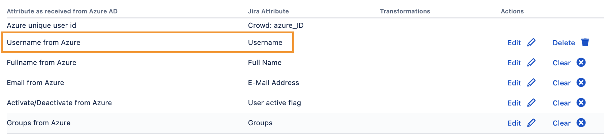604x140 pixels.
Task: Edit the Fullname from Azure mapping
Action: click(x=514, y=63)
